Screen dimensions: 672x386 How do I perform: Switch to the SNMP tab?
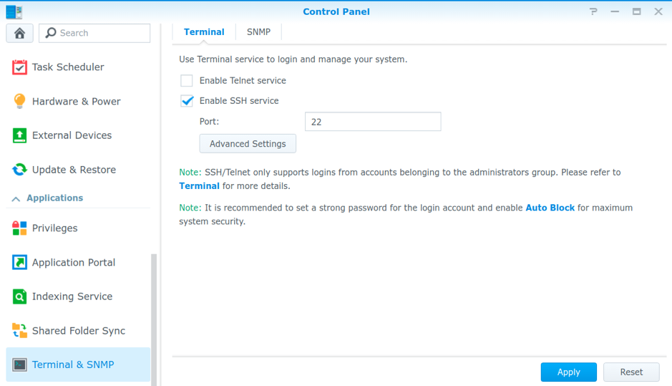point(258,32)
